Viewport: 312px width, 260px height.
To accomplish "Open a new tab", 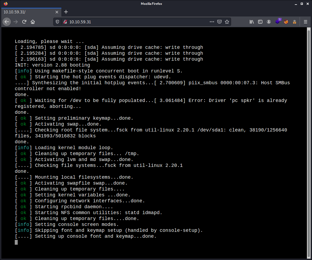I will coord(66,12).
